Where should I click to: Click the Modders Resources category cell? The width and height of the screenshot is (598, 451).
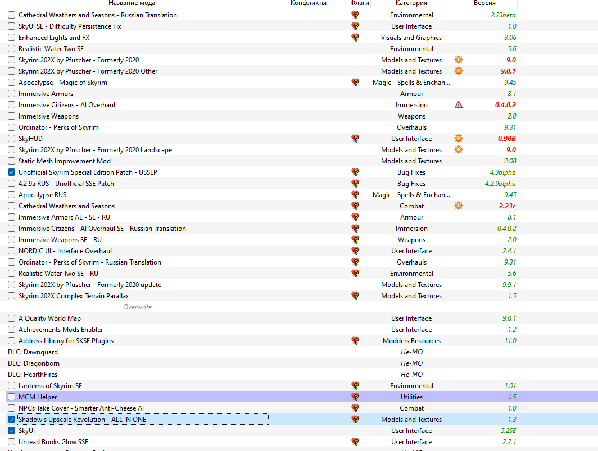411,341
